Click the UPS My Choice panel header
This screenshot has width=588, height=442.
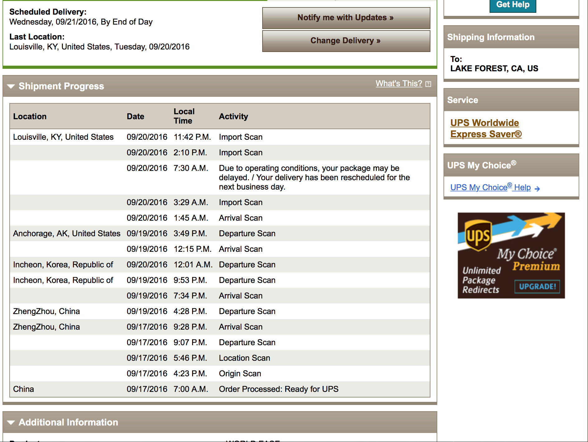(x=511, y=165)
